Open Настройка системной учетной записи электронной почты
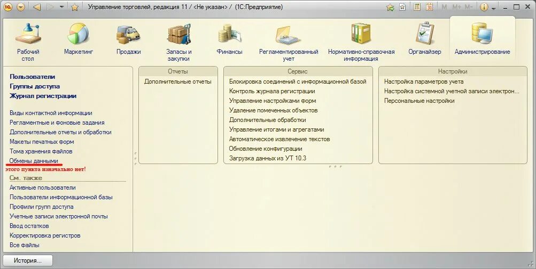 (452, 91)
